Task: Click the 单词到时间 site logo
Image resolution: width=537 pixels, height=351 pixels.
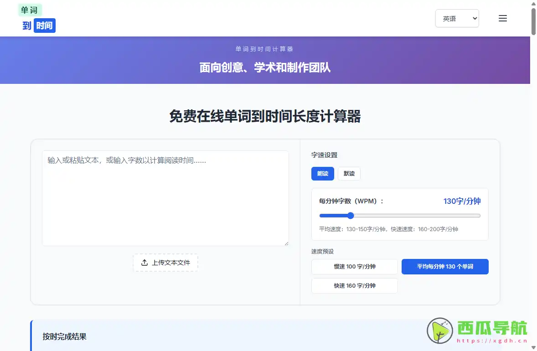Action: pyautogui.click(x=37, y=18)
